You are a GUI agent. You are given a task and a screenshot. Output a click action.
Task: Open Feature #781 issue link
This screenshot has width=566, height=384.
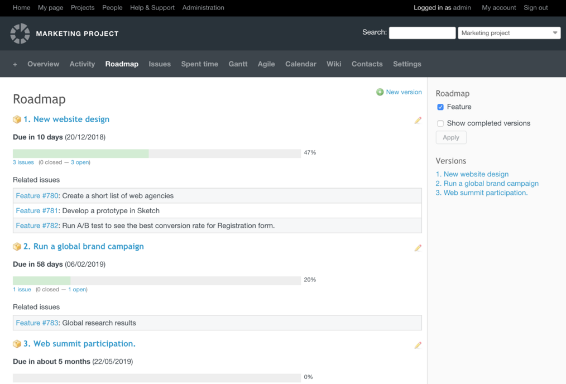pyautogui.click(x=37, y=211)
